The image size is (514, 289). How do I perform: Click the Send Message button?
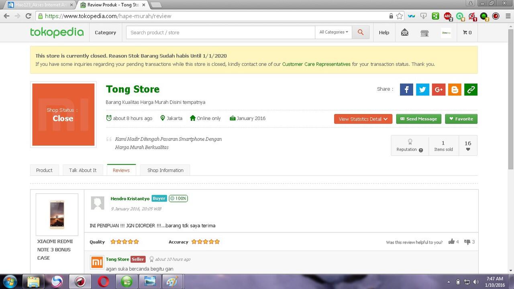pyautogui.click(x=419, y=119)
